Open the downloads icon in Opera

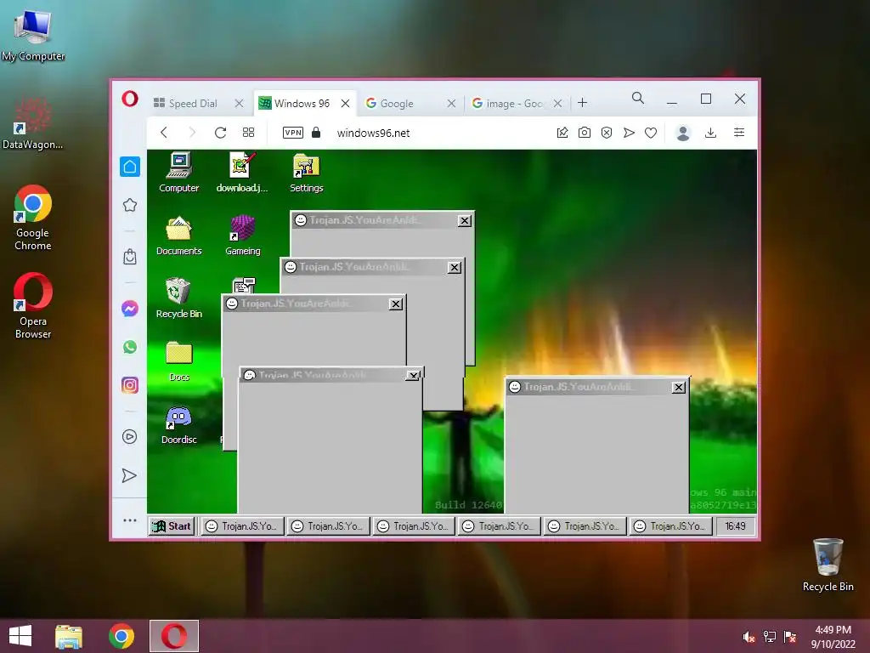[711, 132]
